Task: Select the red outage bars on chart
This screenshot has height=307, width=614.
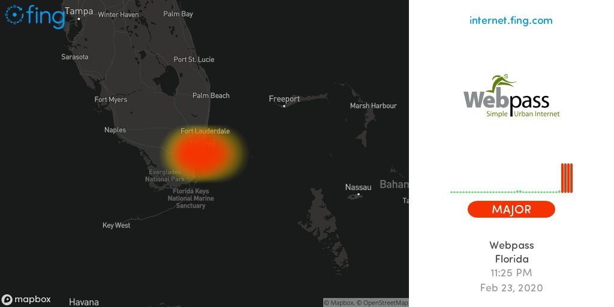Action: pyautogui.click(x=567, y=178)
